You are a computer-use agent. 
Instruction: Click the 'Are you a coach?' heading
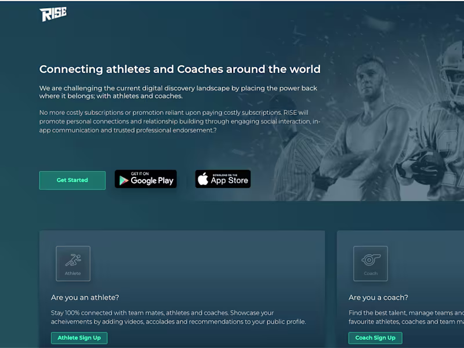pyautogui.click(x=378, y=298)
